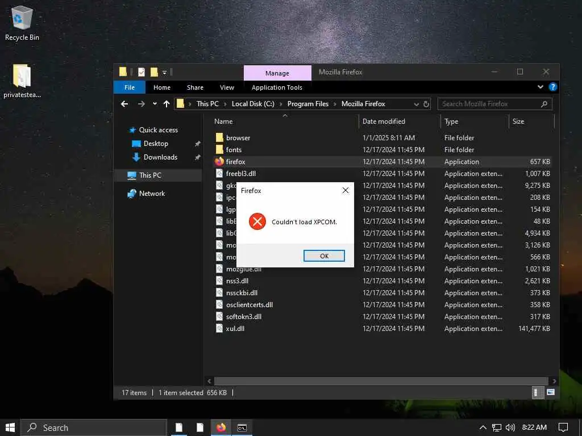Open the command prompt taskbar icon

coord(242,427)
